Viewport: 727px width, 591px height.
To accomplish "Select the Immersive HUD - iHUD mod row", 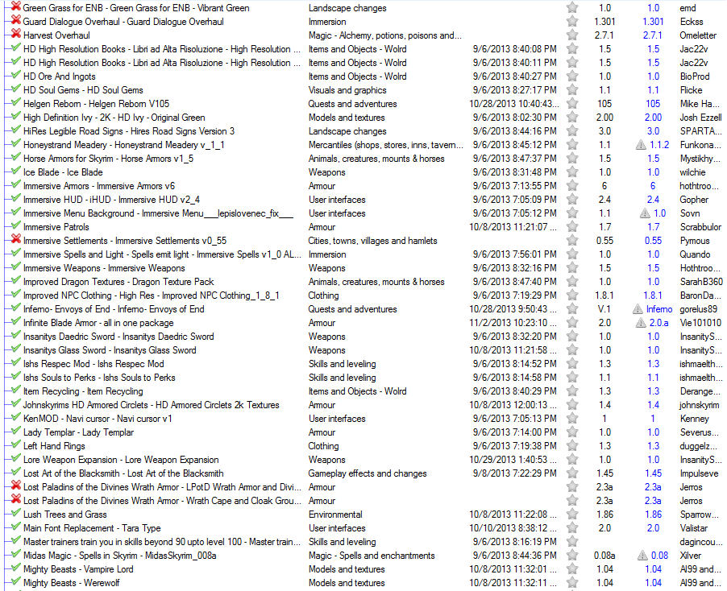I will tap(363, 200).
